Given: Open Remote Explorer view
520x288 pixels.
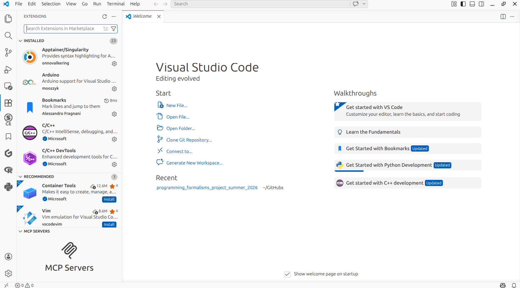Looking at the screenshot, I should tap(8, 86).
